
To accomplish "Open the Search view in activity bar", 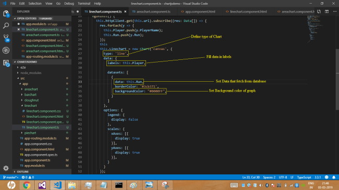I will point(6,26).
